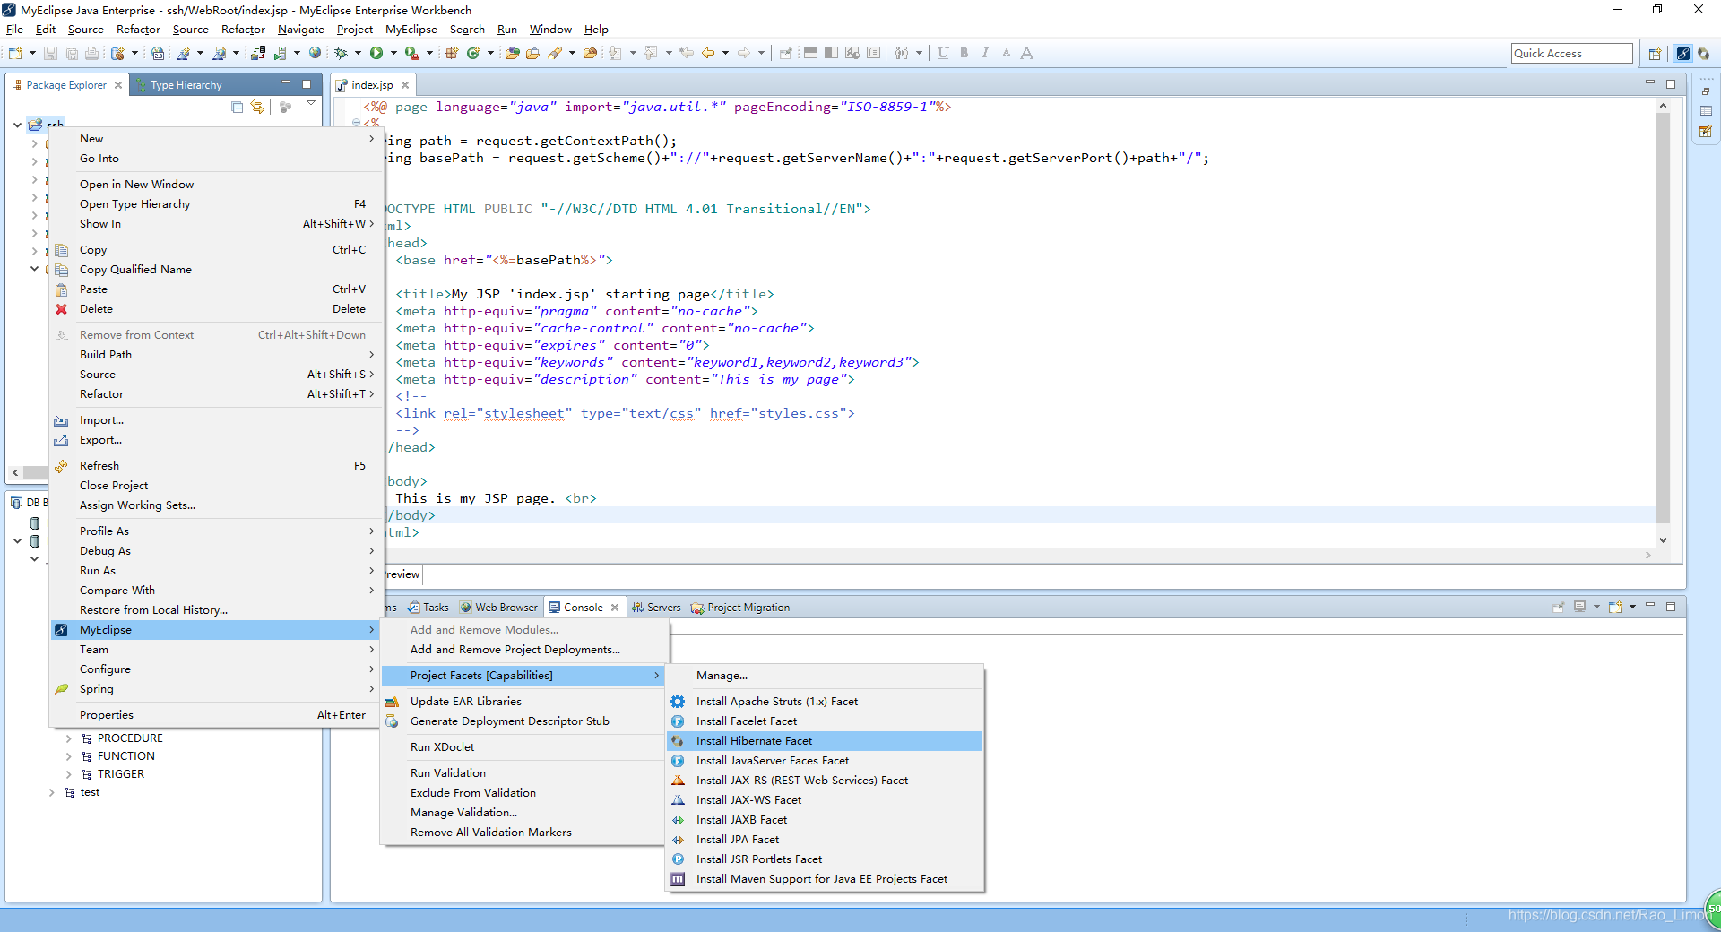Choose Manage... in facets submenu
Image resolution: width=1721 pixels, height=932 pixels.
pyautogui.click(x=824, y=676)
